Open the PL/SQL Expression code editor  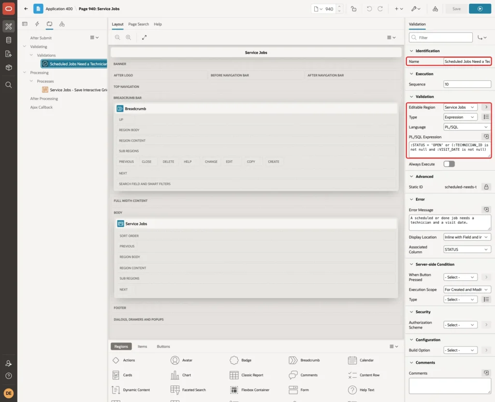click(486, 137)
